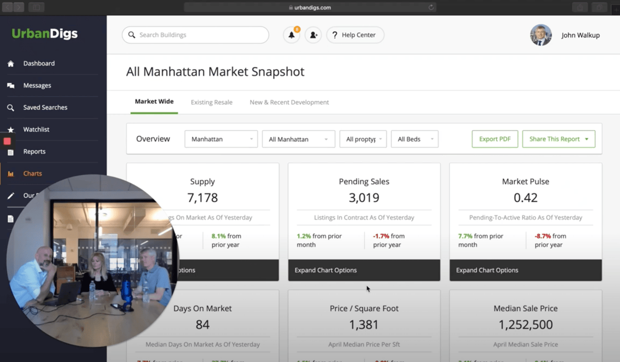Click the Overview label
The width and height of the screenshot is (620, 362).
[x=153, y=139]
